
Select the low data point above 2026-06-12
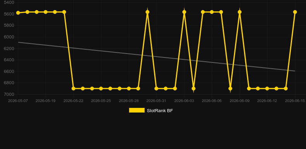(x=267, y=88)
